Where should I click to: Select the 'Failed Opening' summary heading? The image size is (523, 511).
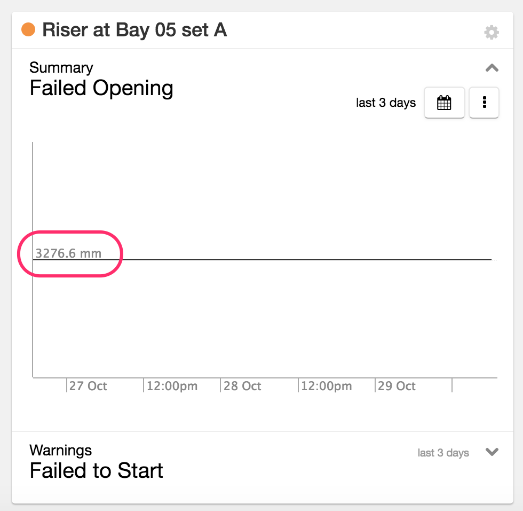pos(101,88)
